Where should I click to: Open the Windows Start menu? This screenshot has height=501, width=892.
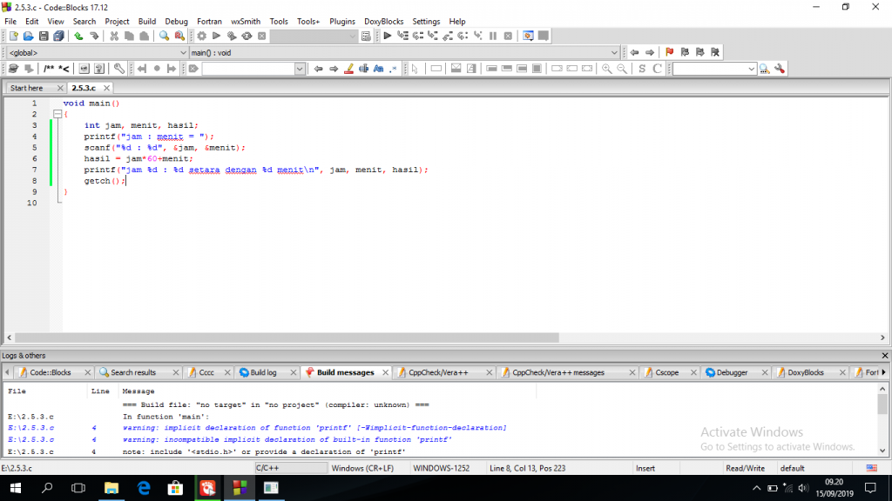[16, 488]
